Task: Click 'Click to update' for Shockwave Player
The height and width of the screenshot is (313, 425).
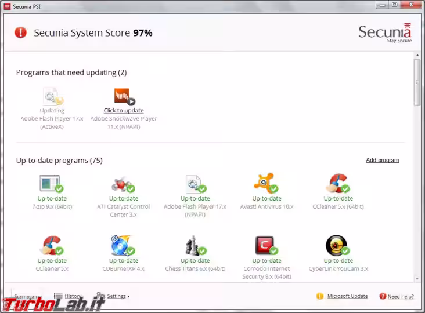Action: coord(124,110)
